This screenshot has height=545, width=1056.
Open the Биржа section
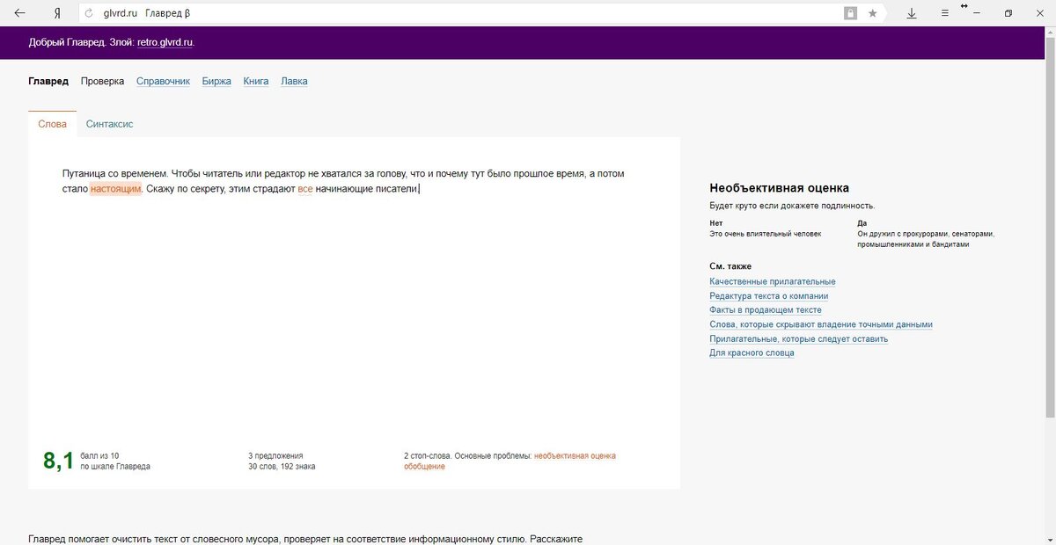tap(216, 81)
